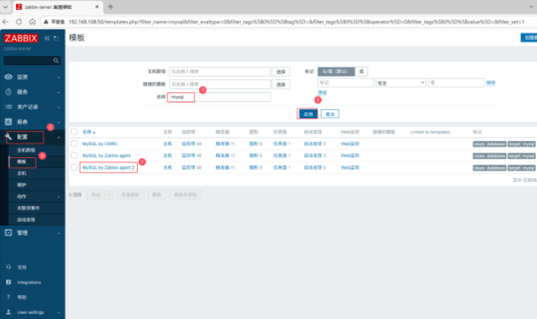Collapse the 配置 menu section
Image resolution: width=537 pixels, height=319 pixels.
[x=59, y=137]
